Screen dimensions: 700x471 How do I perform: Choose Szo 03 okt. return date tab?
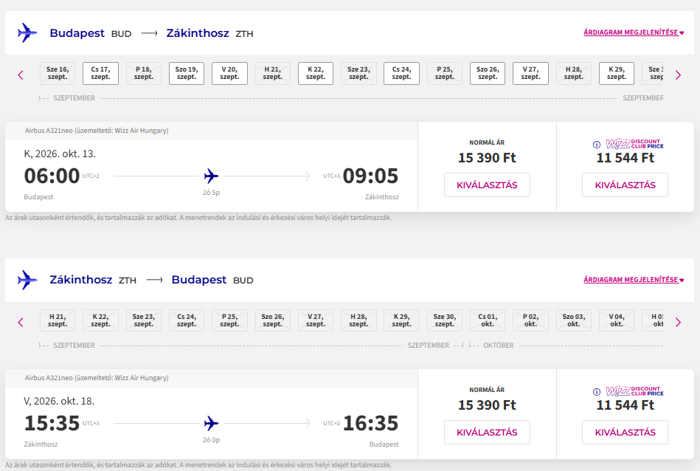574,320
